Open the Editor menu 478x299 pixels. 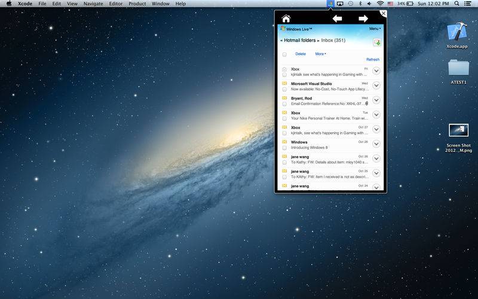pyautogui.click(x=116, y=4)
